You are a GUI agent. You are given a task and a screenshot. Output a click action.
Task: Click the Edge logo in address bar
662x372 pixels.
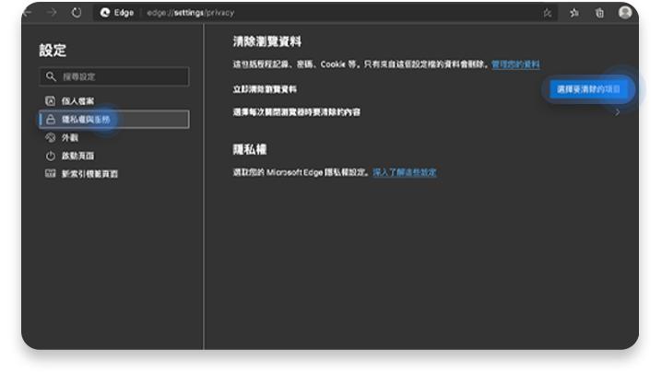click(x=105, y=13)
